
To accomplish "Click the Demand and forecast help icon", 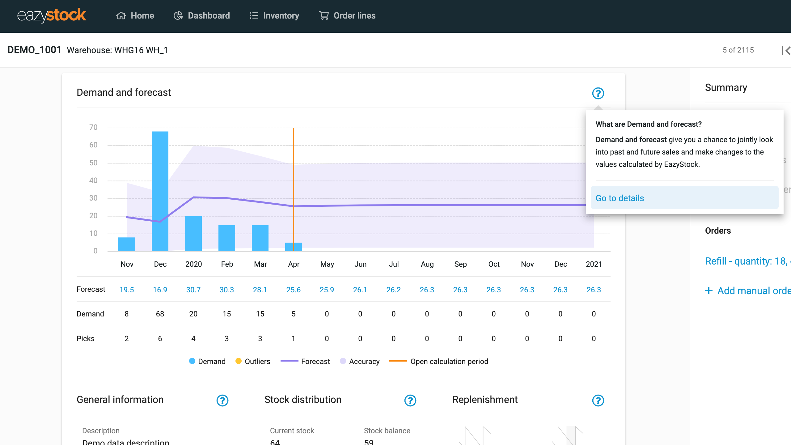I will pos(598,93).
